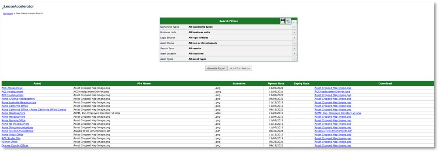
Task: Open the Legal Entities filter dropdown
Action: point(294,38)
